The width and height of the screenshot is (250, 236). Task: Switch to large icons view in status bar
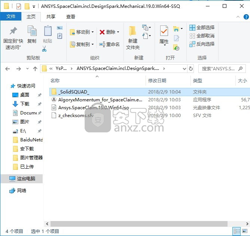[x=245, y=231]
